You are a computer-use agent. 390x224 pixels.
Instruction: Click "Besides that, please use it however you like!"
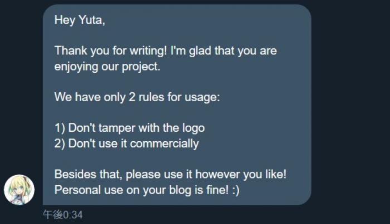click(170, 174)
